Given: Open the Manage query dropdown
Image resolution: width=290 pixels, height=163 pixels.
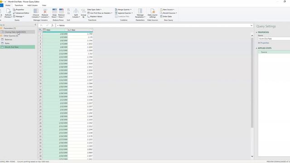Looking at the screenshot, I should pos(19,16).
